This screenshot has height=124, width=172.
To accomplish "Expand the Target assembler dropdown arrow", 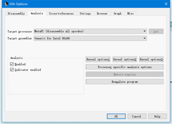I will (145, 38).
